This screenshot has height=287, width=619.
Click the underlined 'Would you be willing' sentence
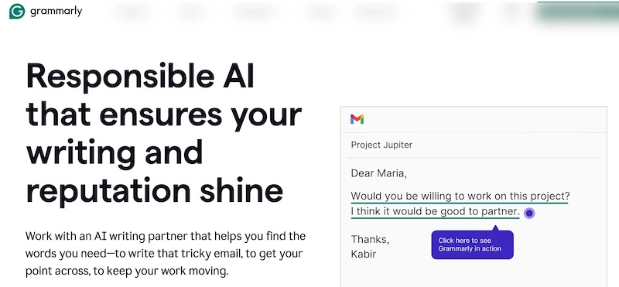tap(460, 196)
